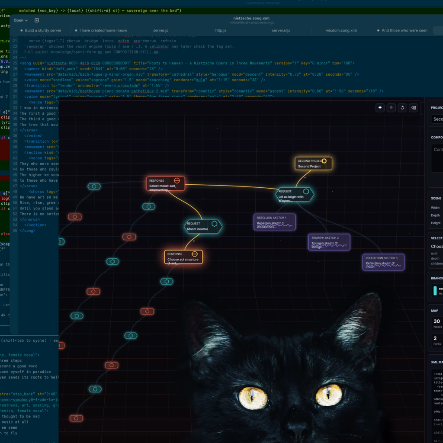Select the Triumph Sketch 2 node

tap(329, 242)
